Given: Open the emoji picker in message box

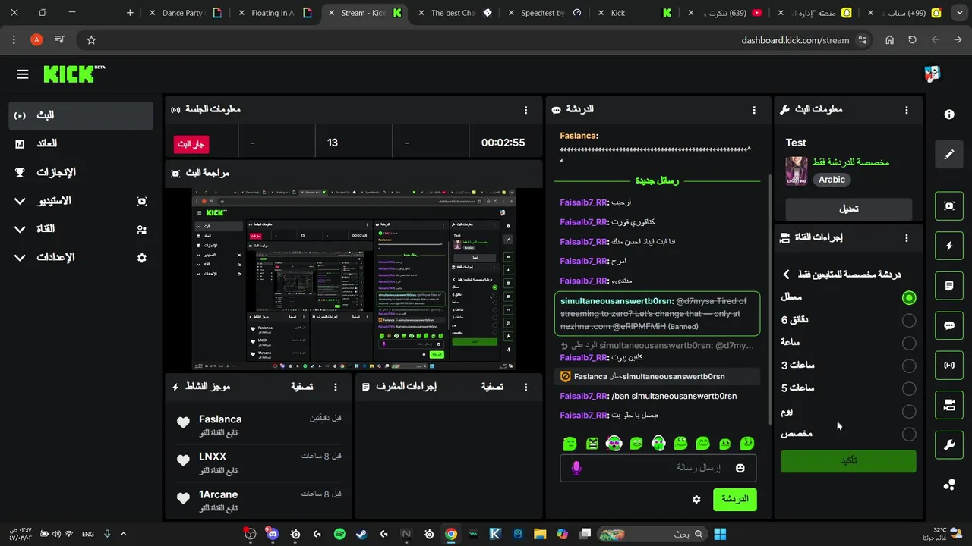Looking at the screenshot, I should click(740, 468).
